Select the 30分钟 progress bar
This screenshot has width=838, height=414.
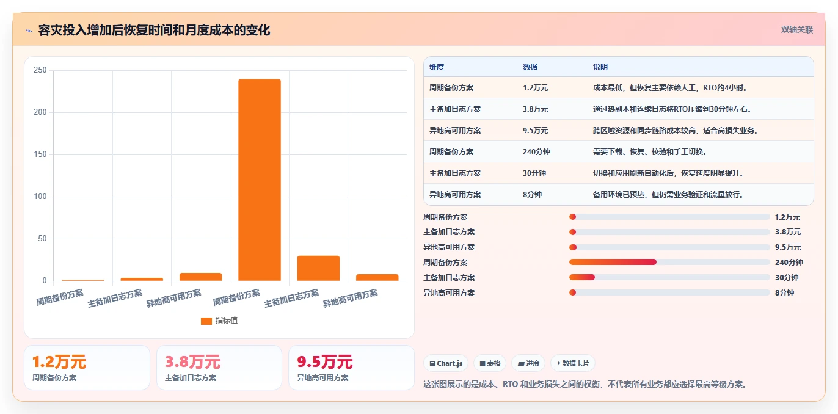pos(669,278)
